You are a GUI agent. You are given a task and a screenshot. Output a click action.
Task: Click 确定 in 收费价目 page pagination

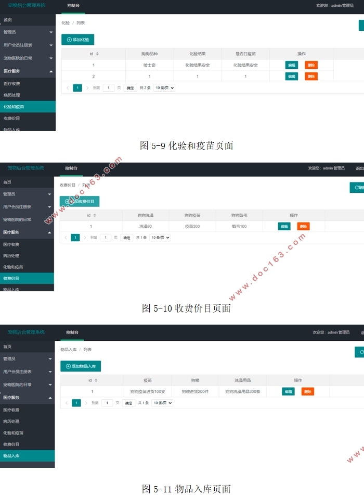pyautogui.click(x=127, y=238)
